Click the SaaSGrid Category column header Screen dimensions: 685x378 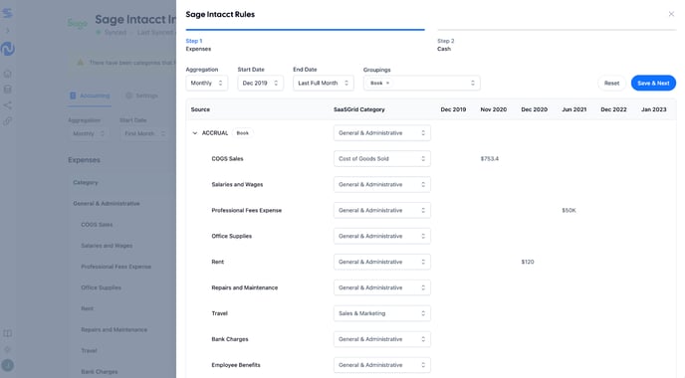coord(359,109)
